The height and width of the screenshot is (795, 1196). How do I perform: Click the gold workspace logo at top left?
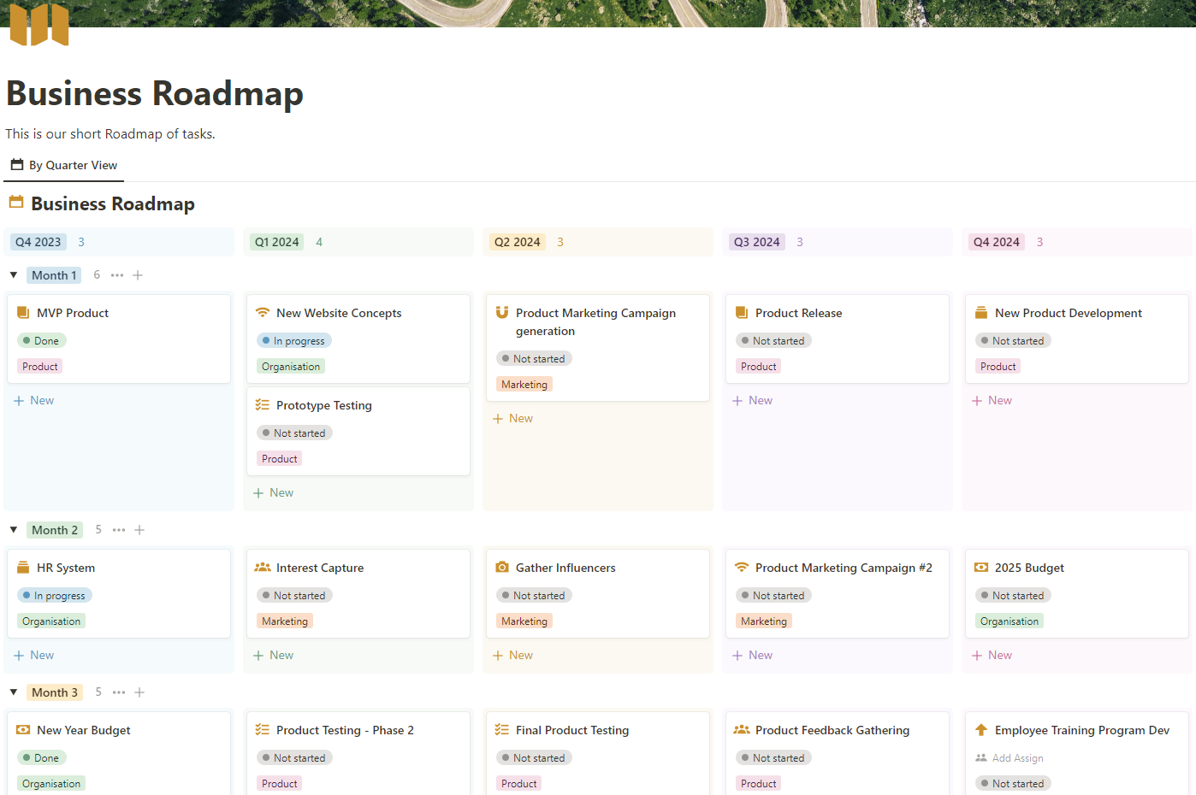38,26
